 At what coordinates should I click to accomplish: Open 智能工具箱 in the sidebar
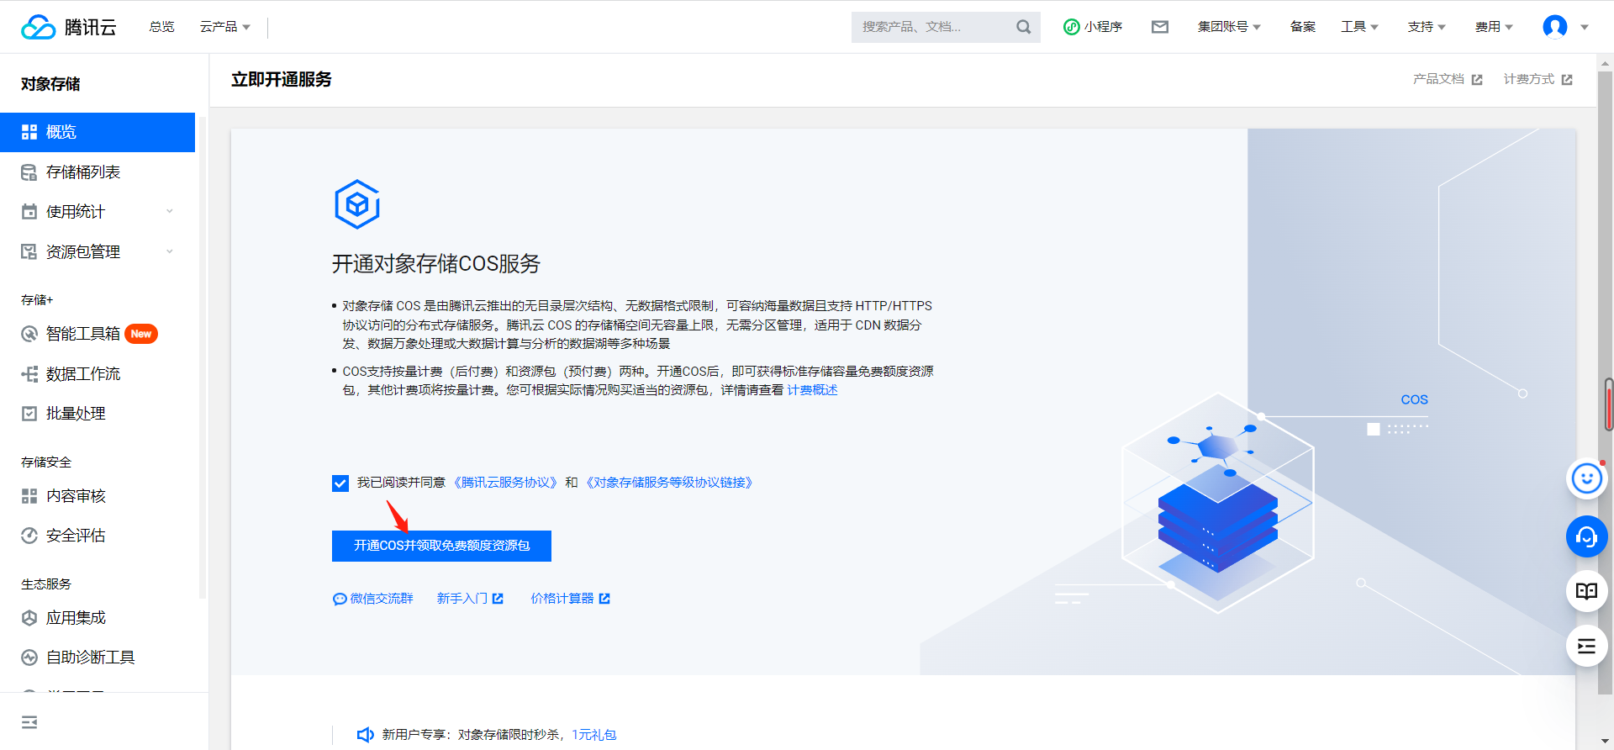pos(98,334)
